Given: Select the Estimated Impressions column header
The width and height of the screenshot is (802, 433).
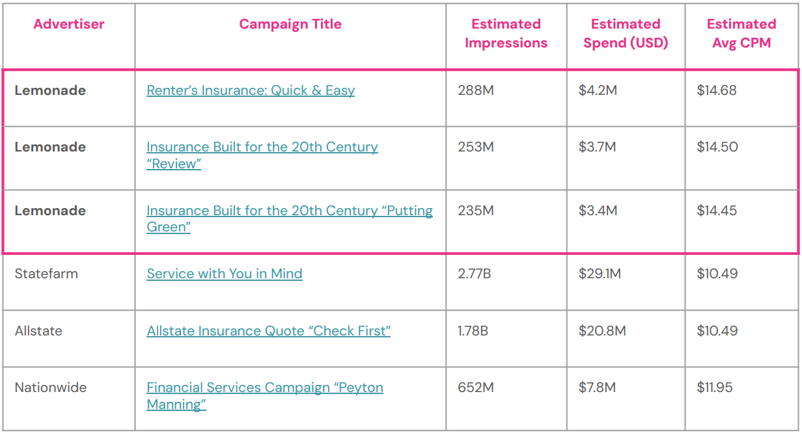Looking at the screenshot, I should 506,34.
